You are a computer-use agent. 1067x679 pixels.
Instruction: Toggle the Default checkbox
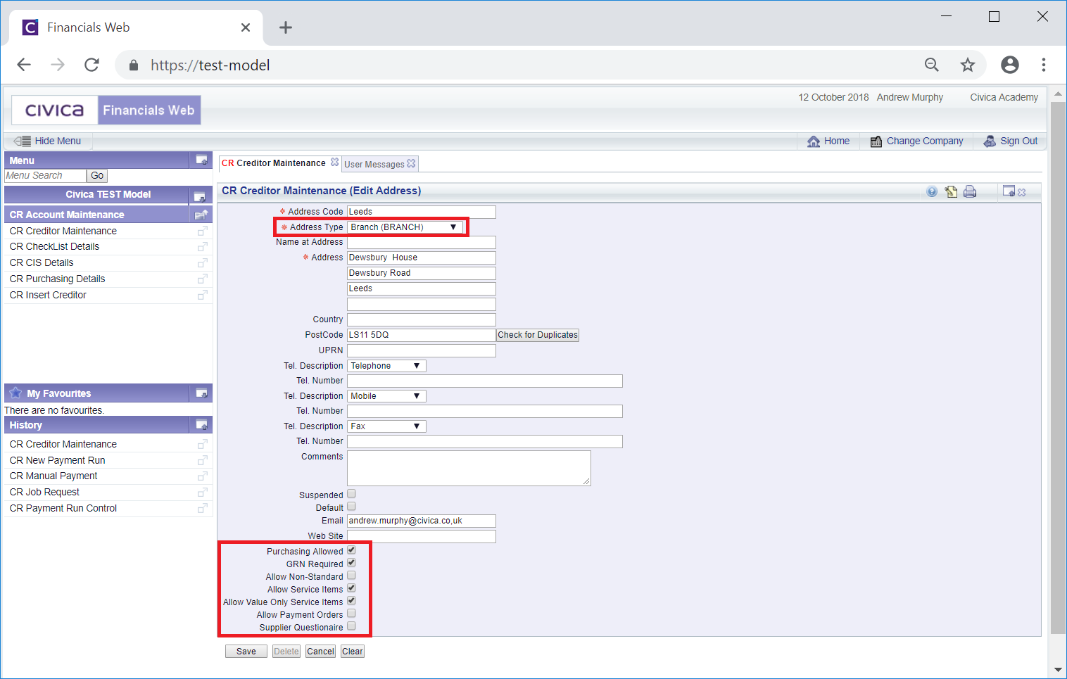(x=351, y=507)
